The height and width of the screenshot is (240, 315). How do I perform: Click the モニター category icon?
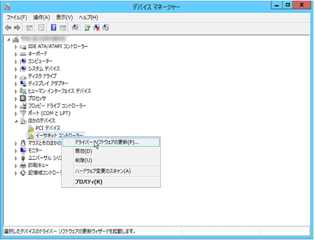(x=23, y=150)
